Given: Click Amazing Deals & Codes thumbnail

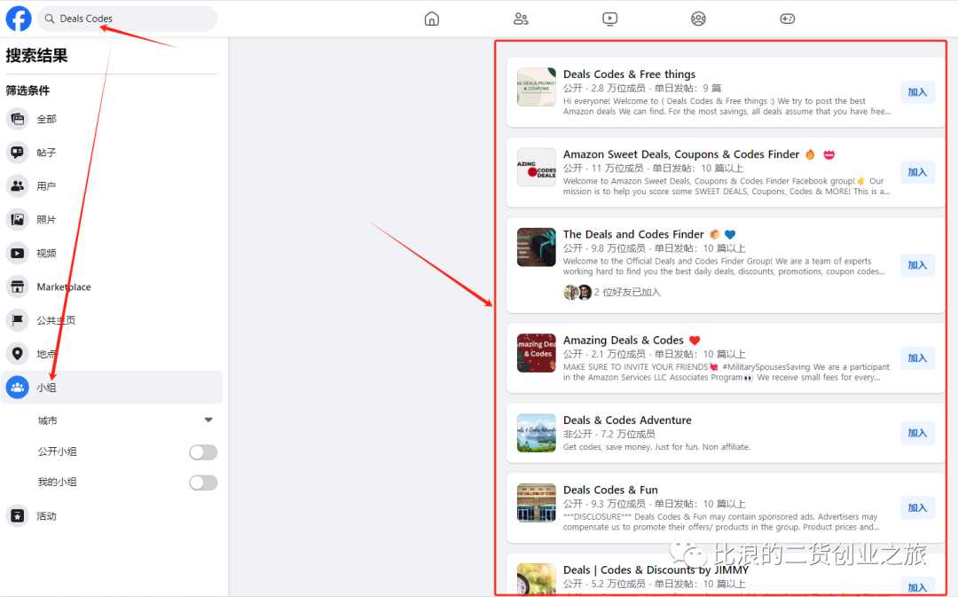Looking at the screenshot, I should coord(537,352).
